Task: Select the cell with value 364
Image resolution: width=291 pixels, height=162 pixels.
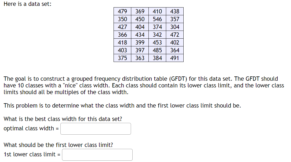Action: pos(175,50)
